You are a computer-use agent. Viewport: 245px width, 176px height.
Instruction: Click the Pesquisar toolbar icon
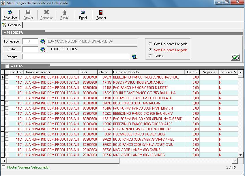(10, 12)
